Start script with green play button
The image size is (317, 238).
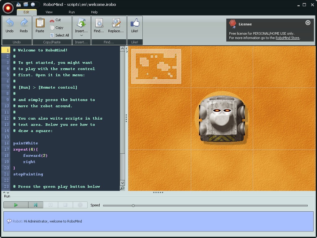[x=16, y=205]
